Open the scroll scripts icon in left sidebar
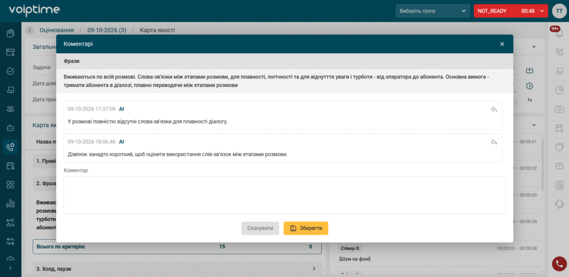 tap(11, 90)
